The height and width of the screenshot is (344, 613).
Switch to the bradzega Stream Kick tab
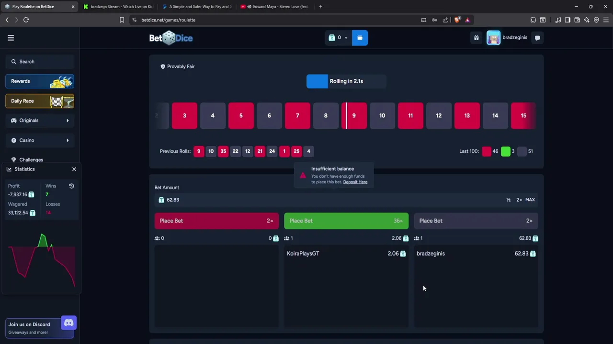coord(118,7)
